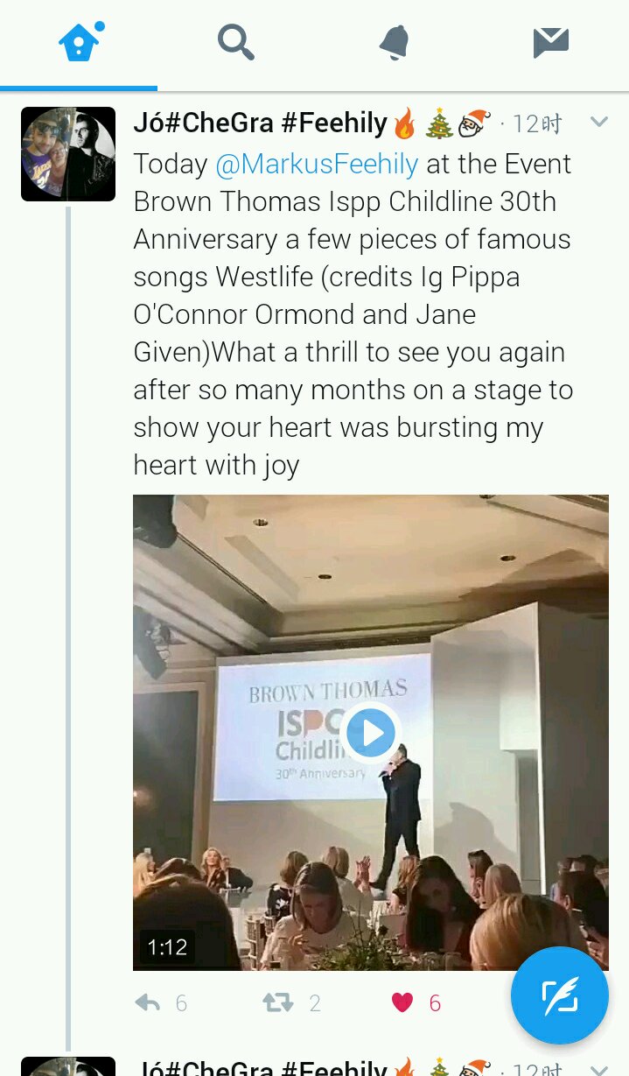Open the Search tab
This screenshot has height=1076, width=629.
point(235,42)
